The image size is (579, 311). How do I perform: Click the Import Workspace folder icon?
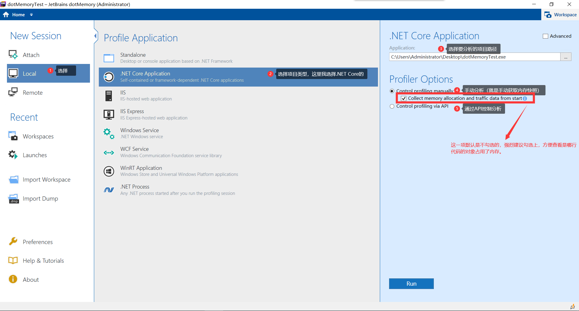coord(14,179)
